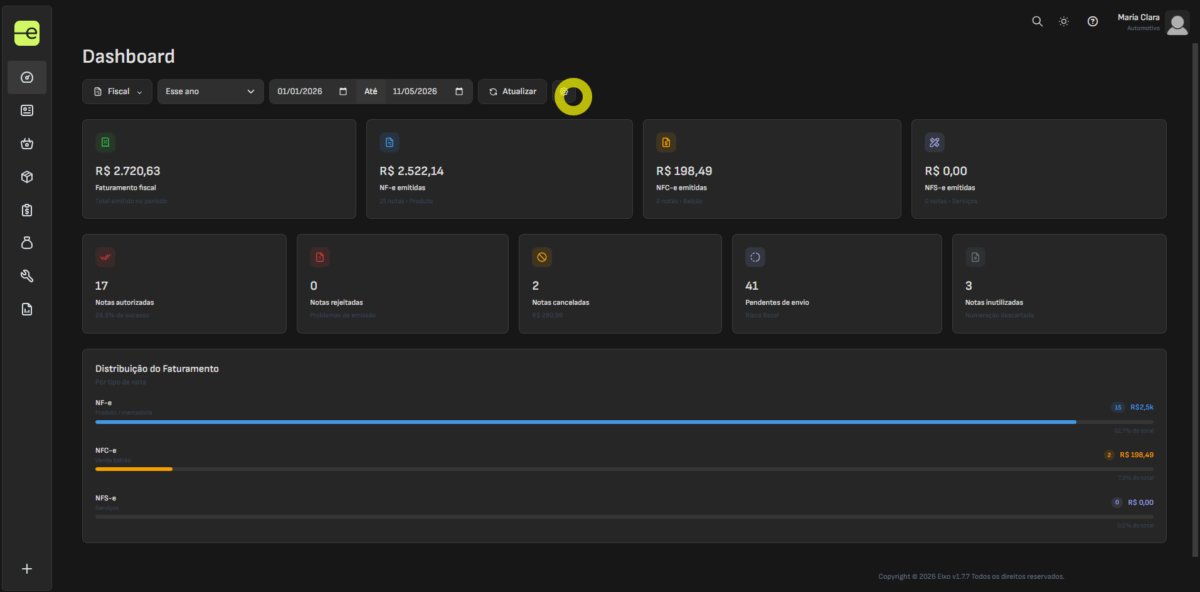Click the Pendentes de envio label
Image resolution: width=1200 pixels, height=592 pixels.
(777, 302)
